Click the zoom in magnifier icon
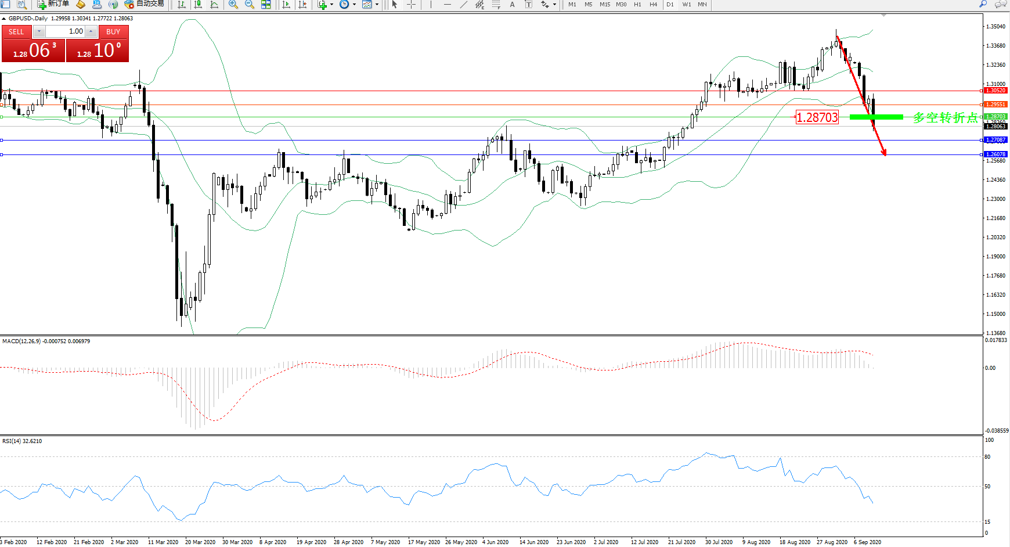Screen dimensions: 1010x547 [233, 5]
